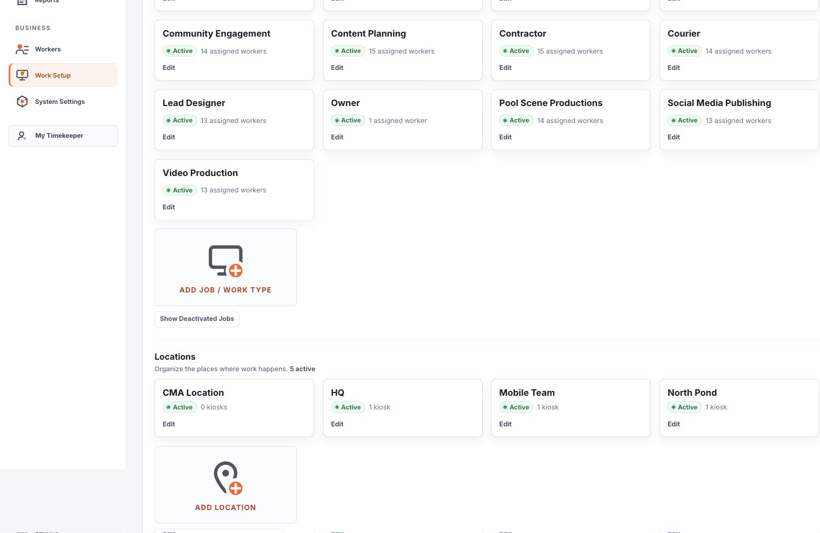This screenshot has width=820, height=533.
Task: Edit the Owner job
Action: [x=337, y=137]
